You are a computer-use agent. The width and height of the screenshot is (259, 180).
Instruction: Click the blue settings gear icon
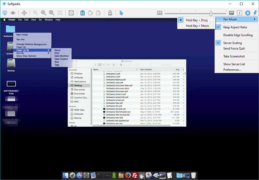248,13
